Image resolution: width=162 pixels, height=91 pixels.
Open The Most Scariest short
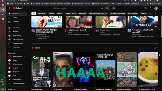click(84, 70)
